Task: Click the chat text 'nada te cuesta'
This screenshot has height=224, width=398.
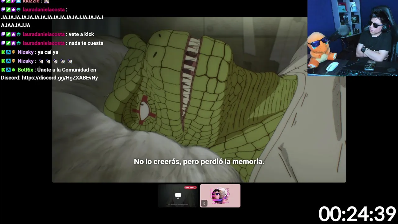Action: [x=86, y=43]
